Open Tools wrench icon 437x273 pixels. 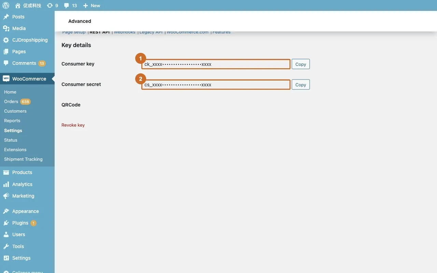(6, 246)
